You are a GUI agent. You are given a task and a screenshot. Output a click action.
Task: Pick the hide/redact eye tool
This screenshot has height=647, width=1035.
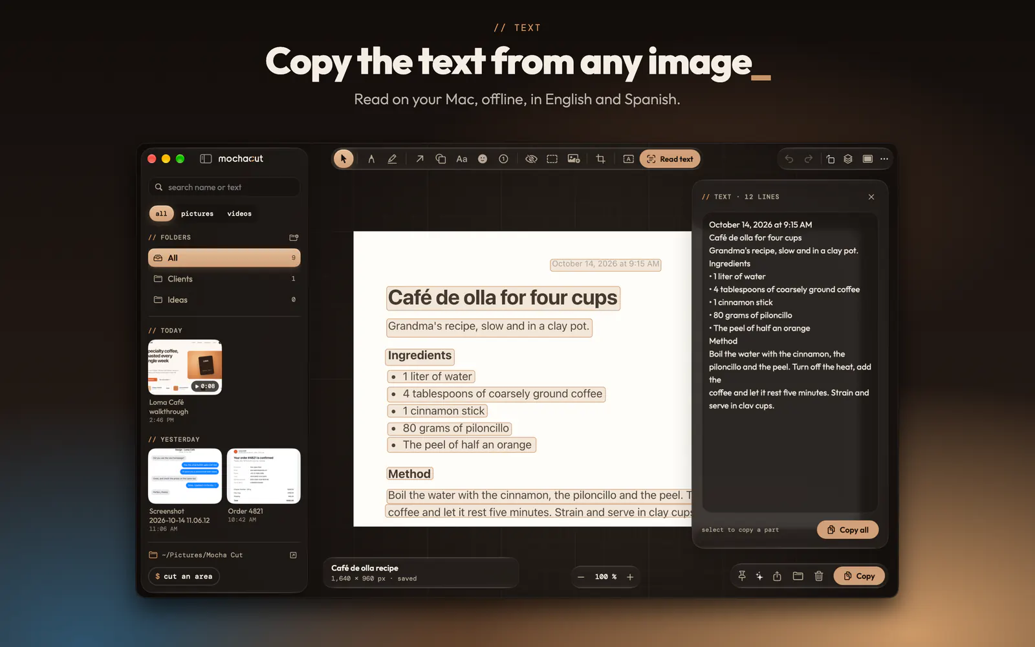(x=531, y=159)
